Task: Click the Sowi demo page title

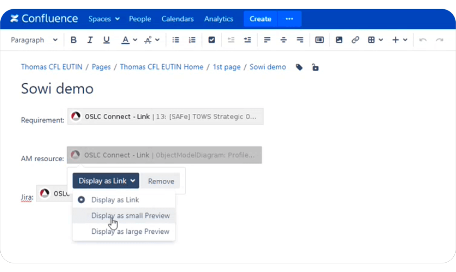Action: tap(57, 89)
